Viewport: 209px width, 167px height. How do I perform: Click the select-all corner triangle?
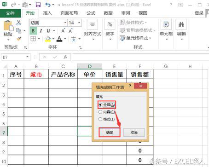pos(5,66)
